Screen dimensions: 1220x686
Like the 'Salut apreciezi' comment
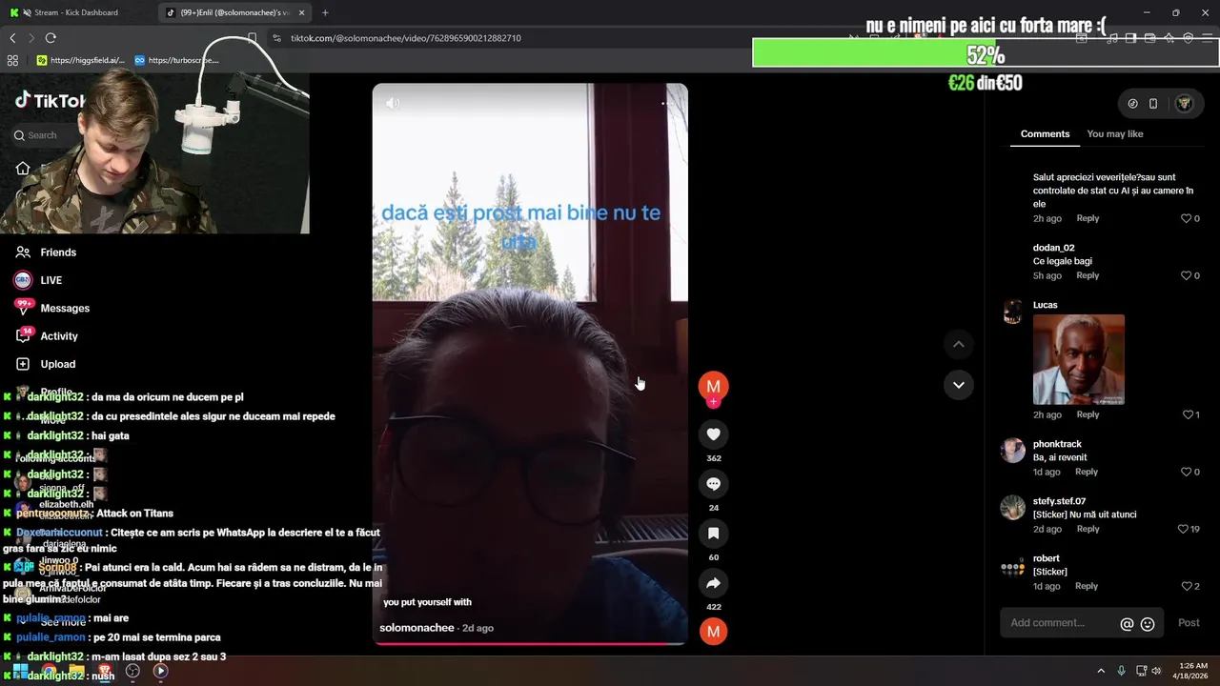click(1187, 218)
